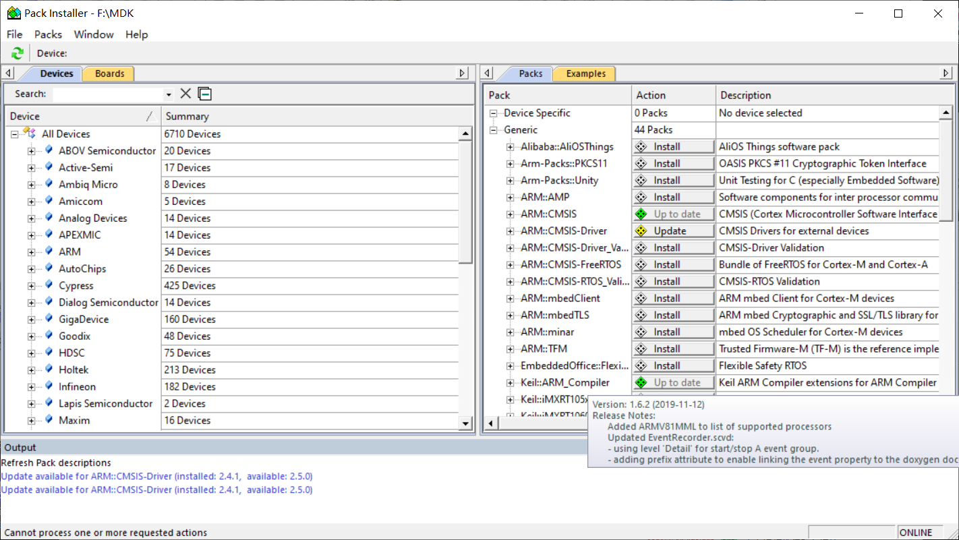Click the Maxim vendor icon
The width and height of the screenshot is (959, 540).
[49, 420]
